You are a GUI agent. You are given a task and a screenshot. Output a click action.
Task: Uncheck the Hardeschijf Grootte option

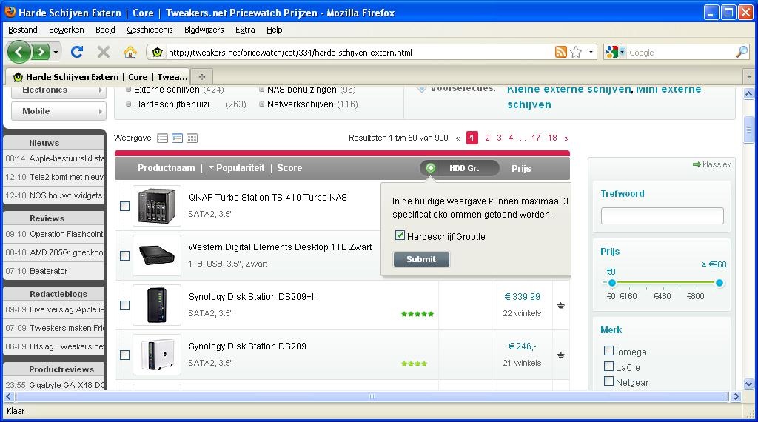(x=400, y=235)
